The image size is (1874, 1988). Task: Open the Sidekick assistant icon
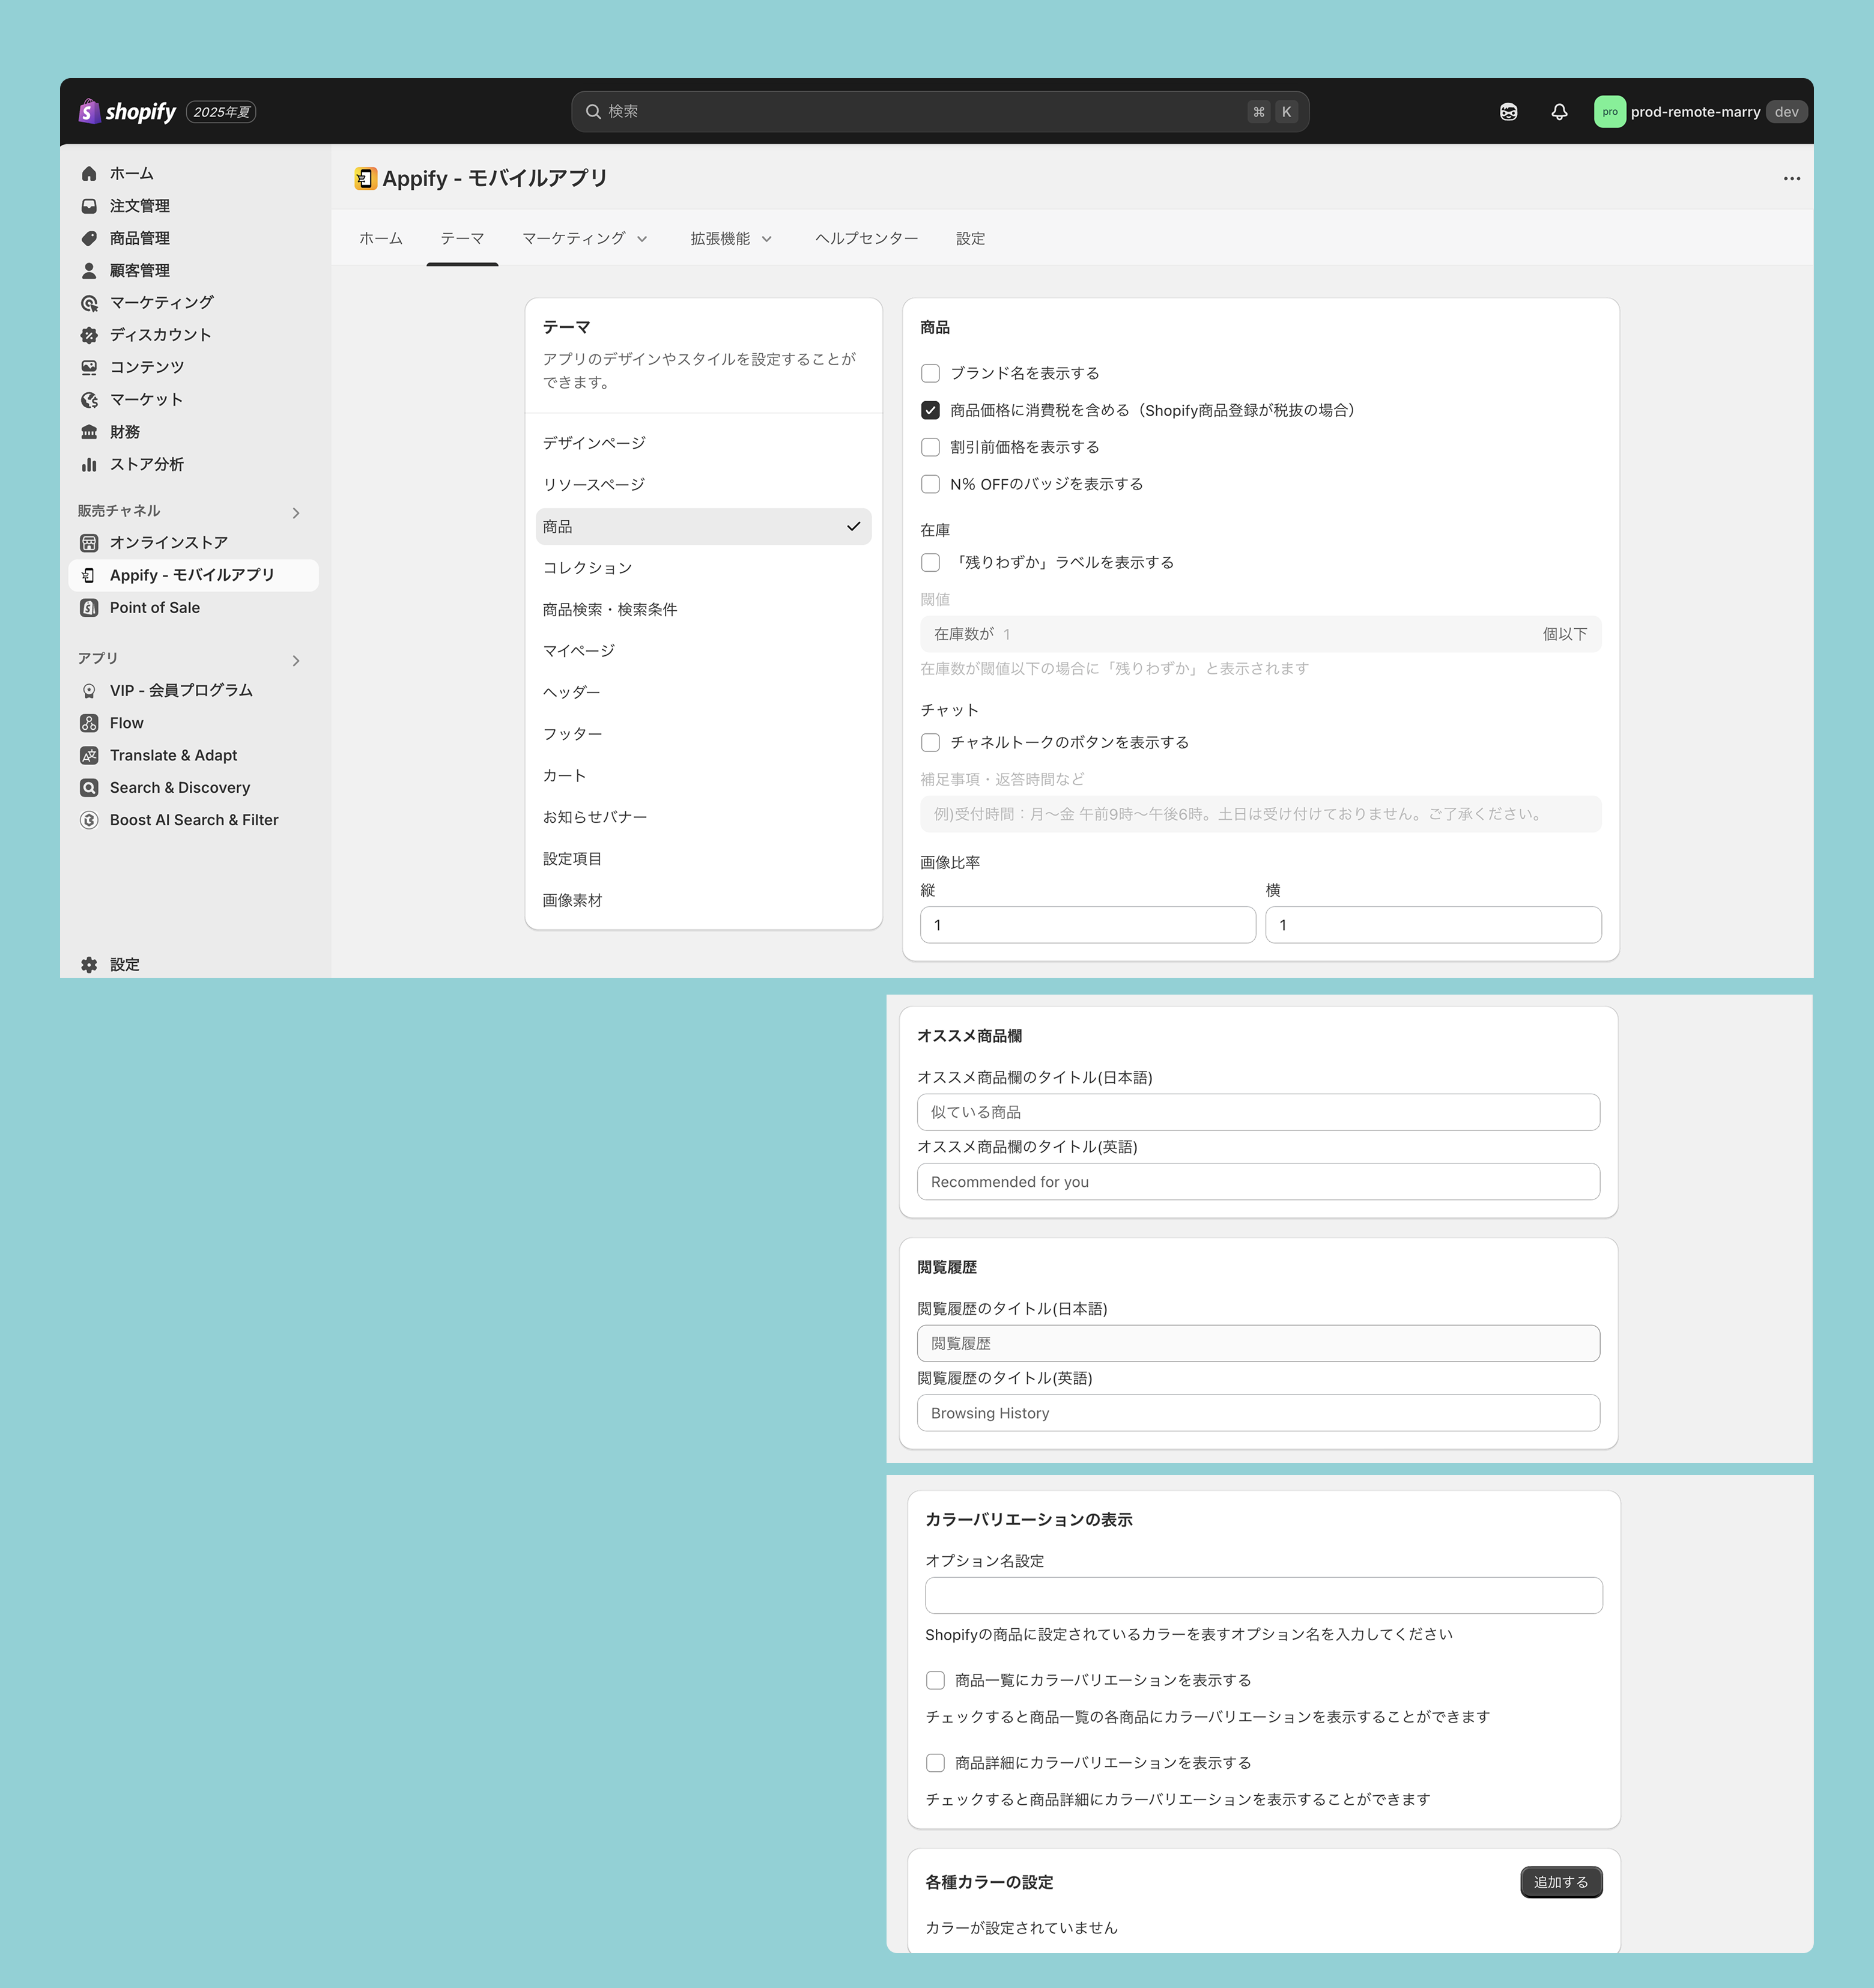(x=1508, y=112)
